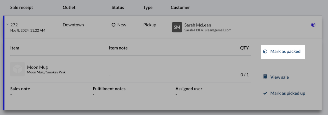The height and width of the screenshot is (115, 328).
Task: Click the box icon beside Mark as packed
Action: (x=265, y=51)
